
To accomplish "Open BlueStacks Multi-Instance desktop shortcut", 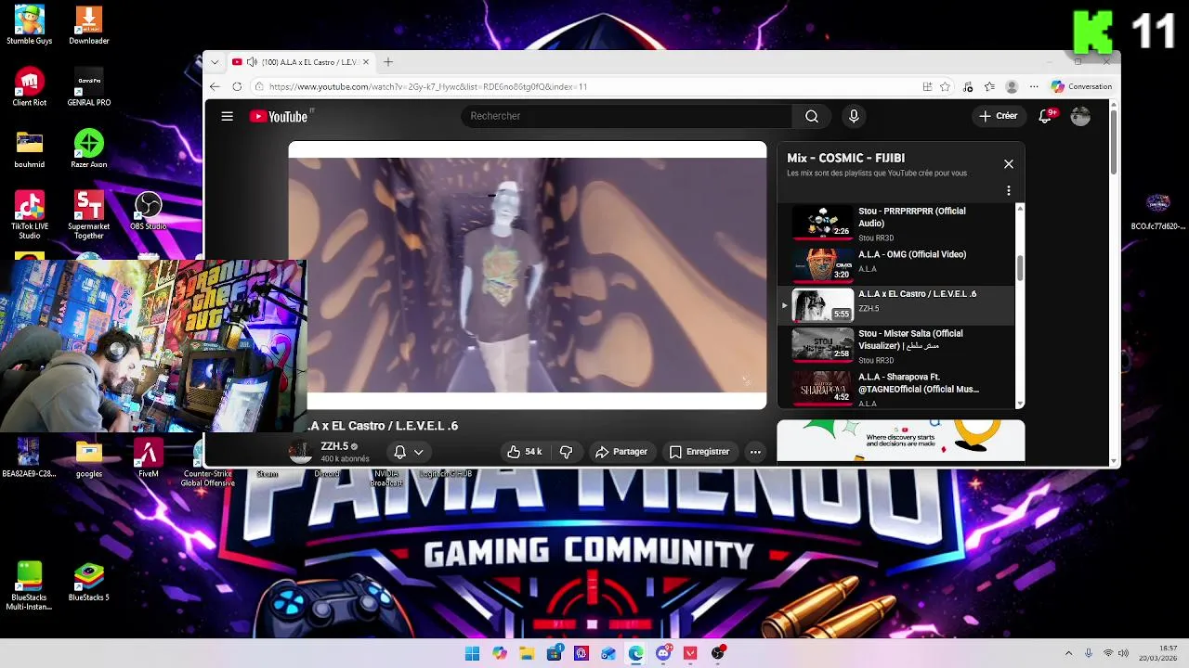I will (30, 586).
